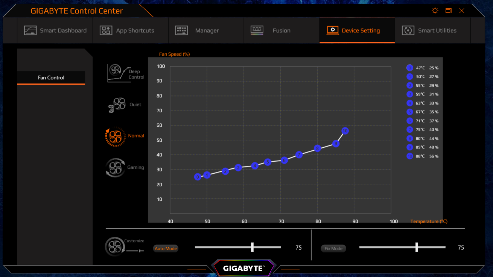Adjust the Fix Mode slider handle

click(x=417, y=247)
